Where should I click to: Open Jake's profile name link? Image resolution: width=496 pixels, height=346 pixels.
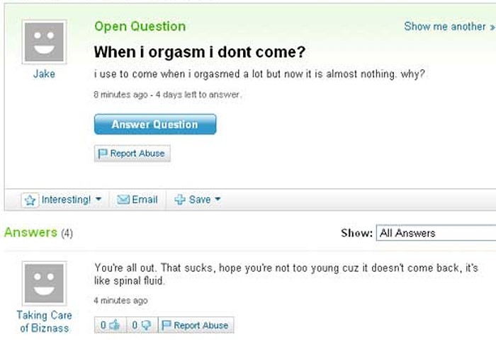(x=44, y=74)
